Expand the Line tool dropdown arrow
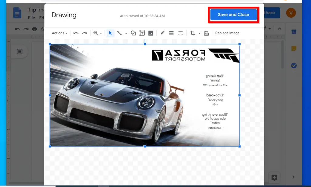The width and height of the screenshot is (311, 187). point(126,33)
